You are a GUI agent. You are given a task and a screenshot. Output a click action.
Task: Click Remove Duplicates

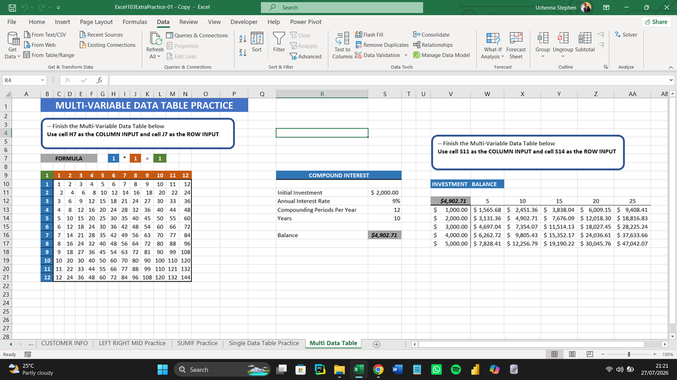click(x=382, y=45)
